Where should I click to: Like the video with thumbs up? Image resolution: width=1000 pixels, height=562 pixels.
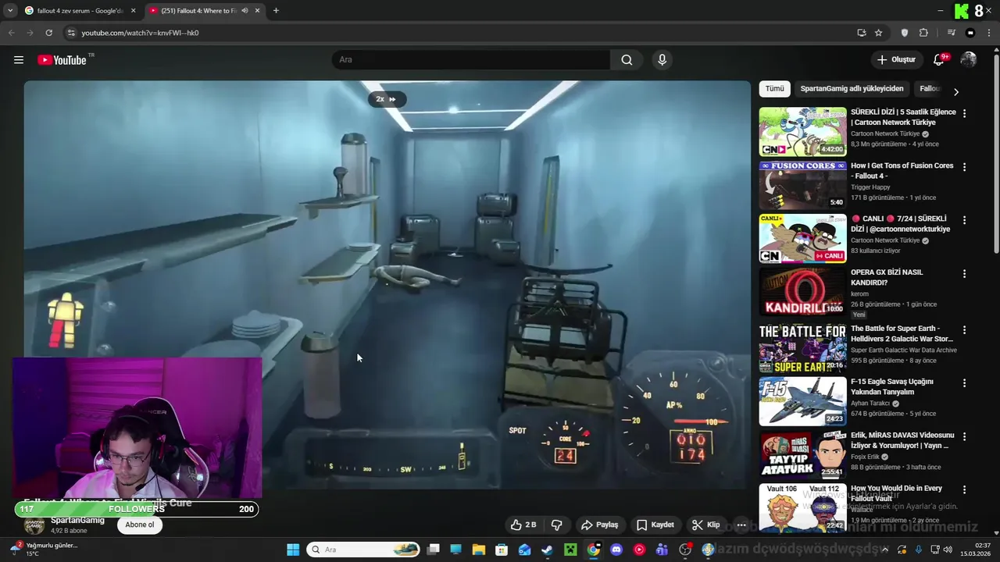tap(523, 525)
